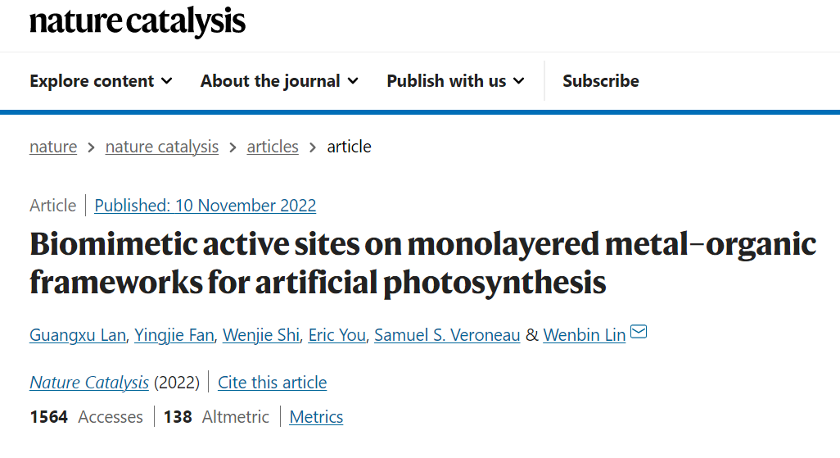Click the envelope icon beside Wenbin Lin
The image size is (840, 458).
[639, 332]
